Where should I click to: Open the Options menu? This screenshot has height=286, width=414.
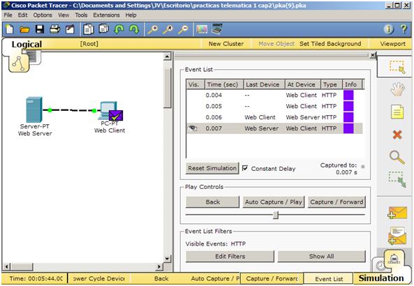tap(43, 15)
